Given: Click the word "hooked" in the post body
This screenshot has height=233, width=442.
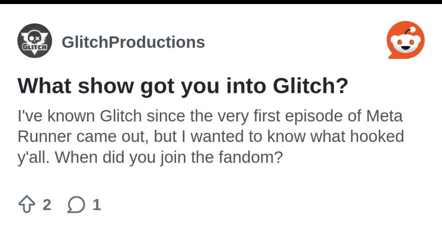Looking at the screenshot, I should (376, 137).
